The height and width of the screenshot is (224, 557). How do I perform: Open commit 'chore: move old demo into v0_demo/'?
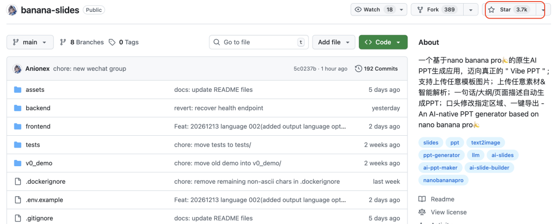pos(228,163)
